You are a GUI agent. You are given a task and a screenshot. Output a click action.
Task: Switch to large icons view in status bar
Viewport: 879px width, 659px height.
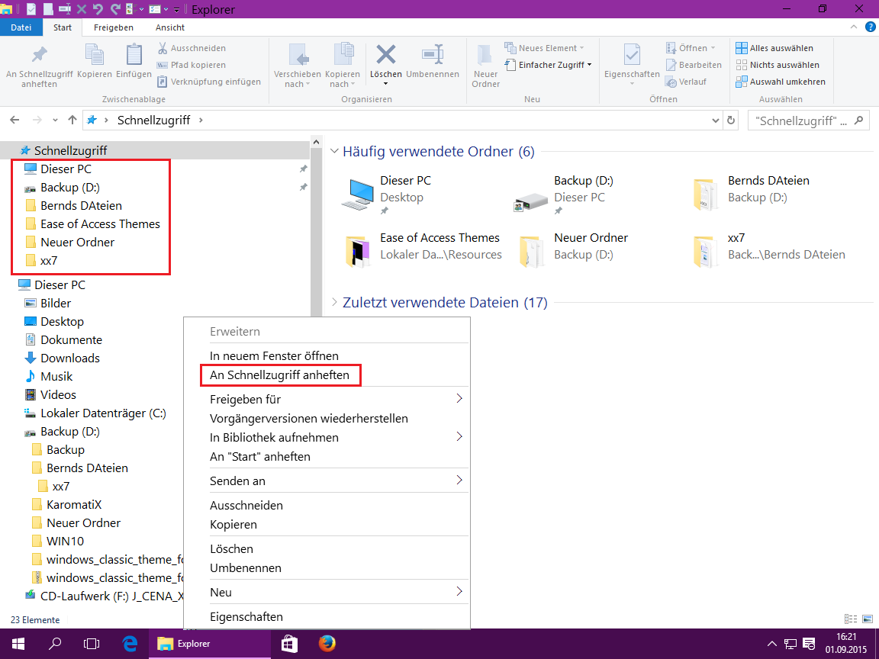click(x=868, y=619)
